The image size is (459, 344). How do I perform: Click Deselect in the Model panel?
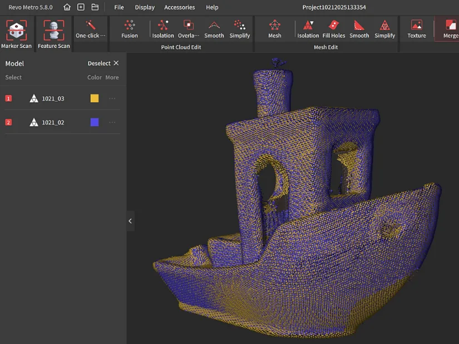98,63
